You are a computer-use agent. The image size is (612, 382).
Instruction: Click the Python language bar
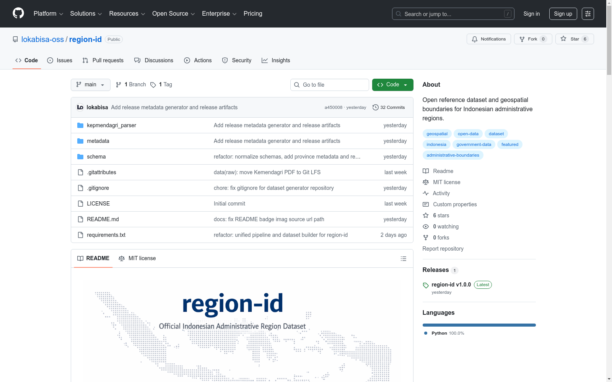[x=479, y=325]
